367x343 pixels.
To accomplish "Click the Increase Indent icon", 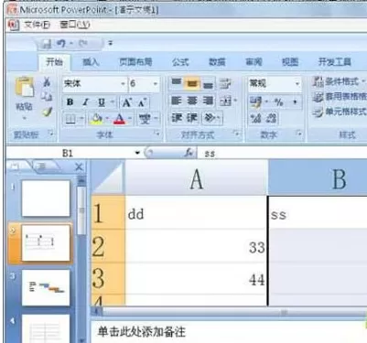I will 192,118.
